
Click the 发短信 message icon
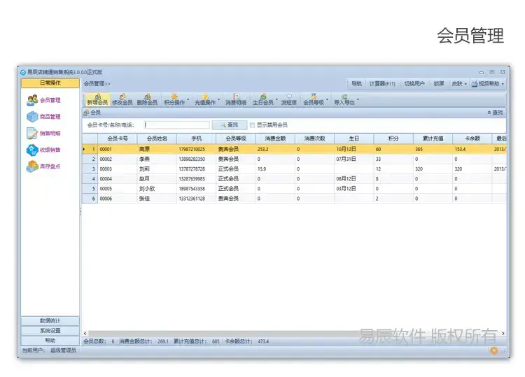coord(288,99)
